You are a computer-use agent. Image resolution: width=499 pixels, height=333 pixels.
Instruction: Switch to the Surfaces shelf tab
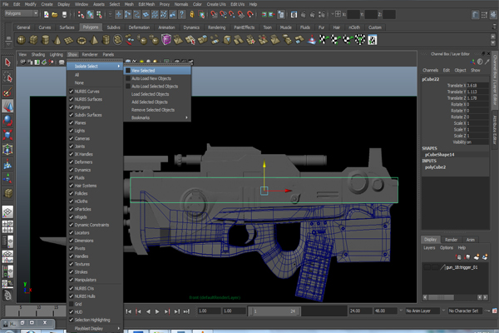(67, 27)
